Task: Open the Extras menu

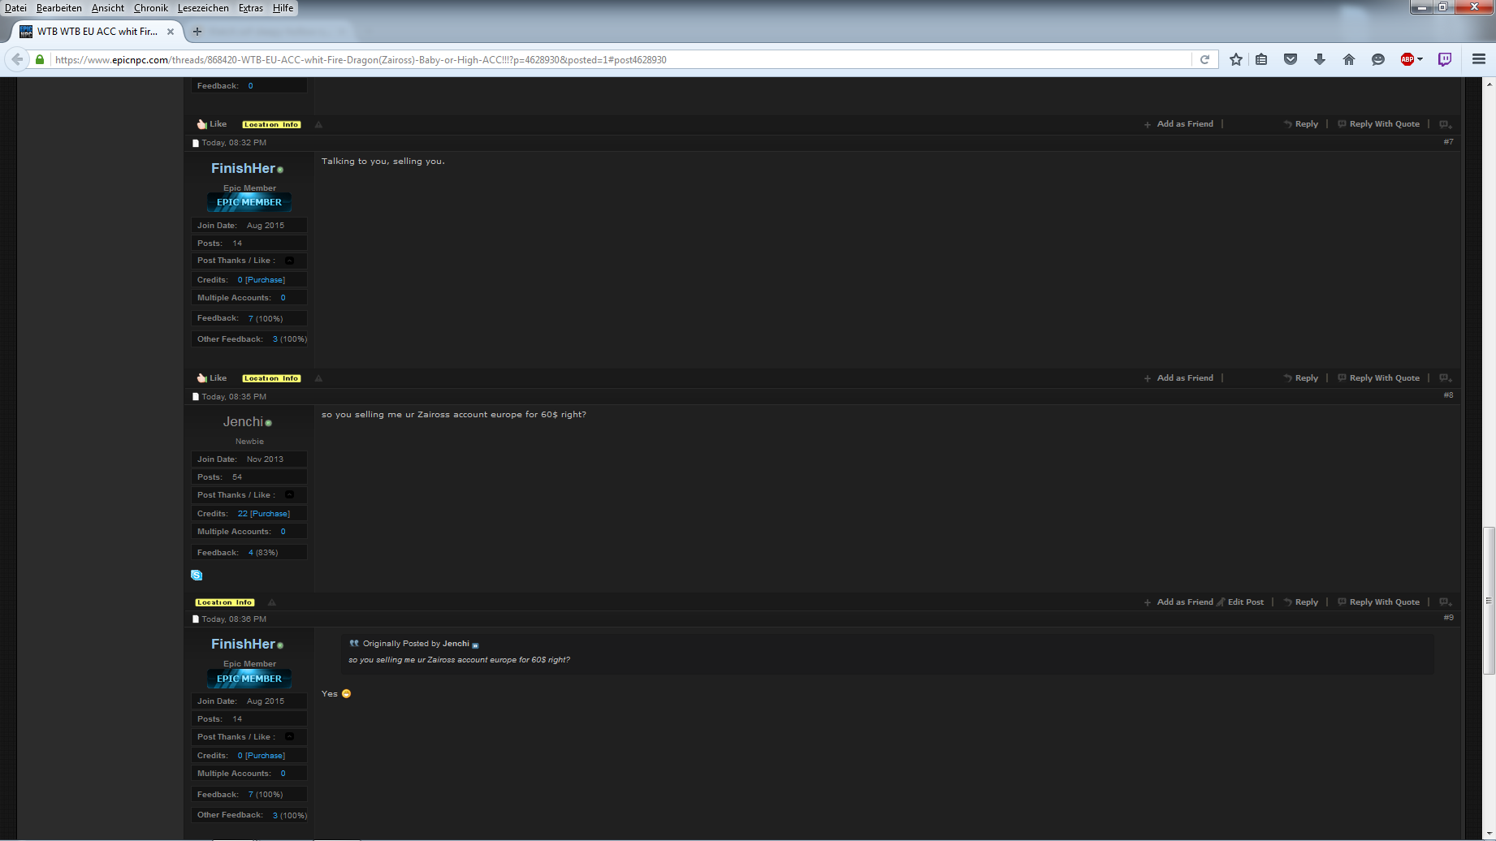Action: tap(251, 8)
